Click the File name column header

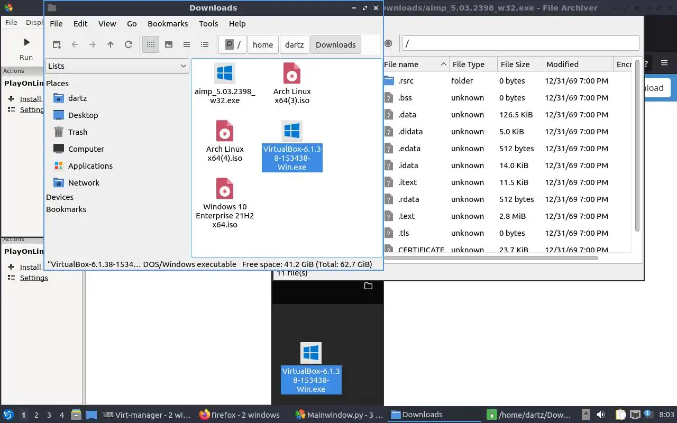click(x=416, y=65)
